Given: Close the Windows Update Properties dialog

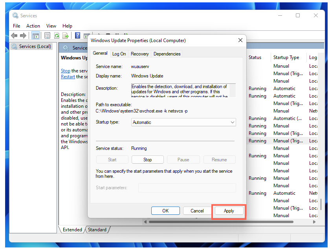Looking at the screenshot, I should [240, 40].
